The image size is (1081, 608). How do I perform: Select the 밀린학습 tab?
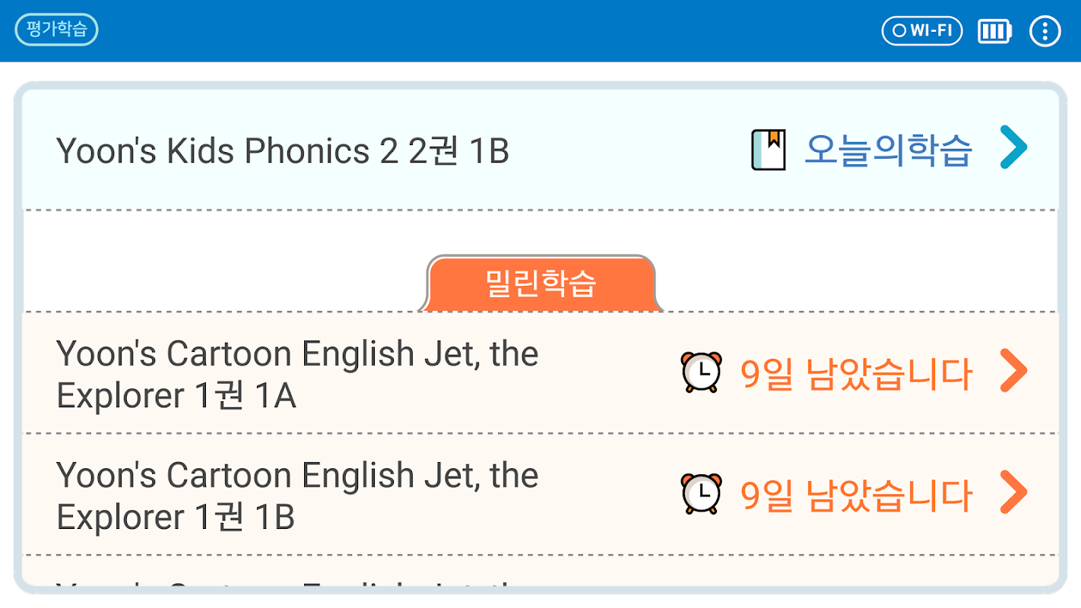[x=540, y=283]
